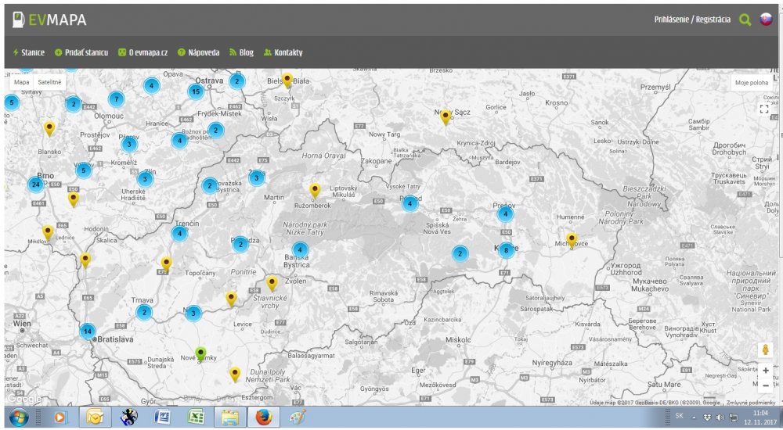Zoom in the map with plus
Image resolution: width=783 pixels, height=430 pixels.
pos(766,371)
